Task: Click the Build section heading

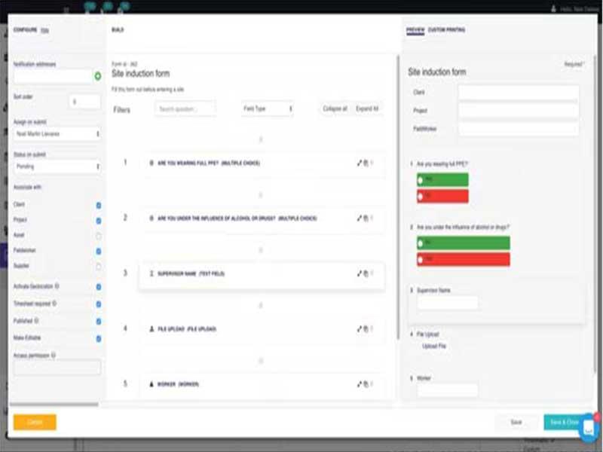Action: click(118, 29)
